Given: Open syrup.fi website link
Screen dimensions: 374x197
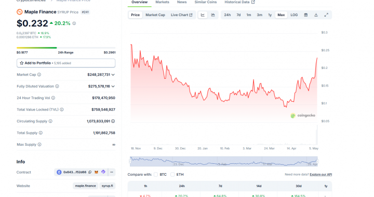Looking at the screenshot, I should click(x=108, y=186).
